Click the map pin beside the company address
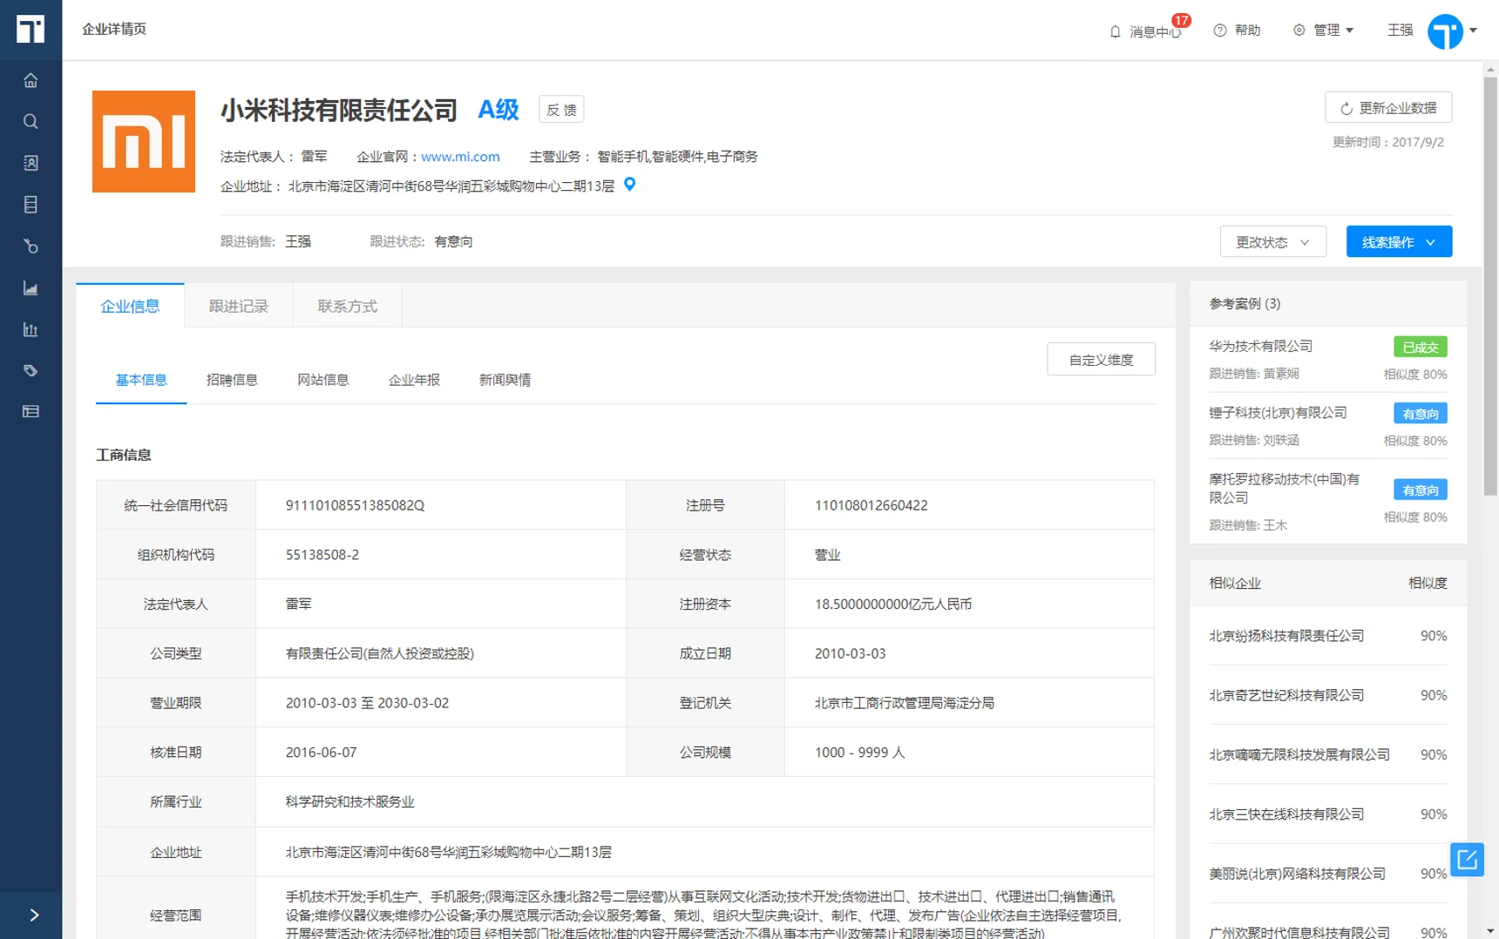 coord(630,184)
